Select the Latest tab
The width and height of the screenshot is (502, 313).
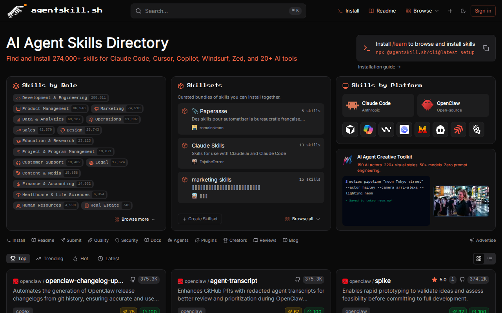tap(109, 259)
